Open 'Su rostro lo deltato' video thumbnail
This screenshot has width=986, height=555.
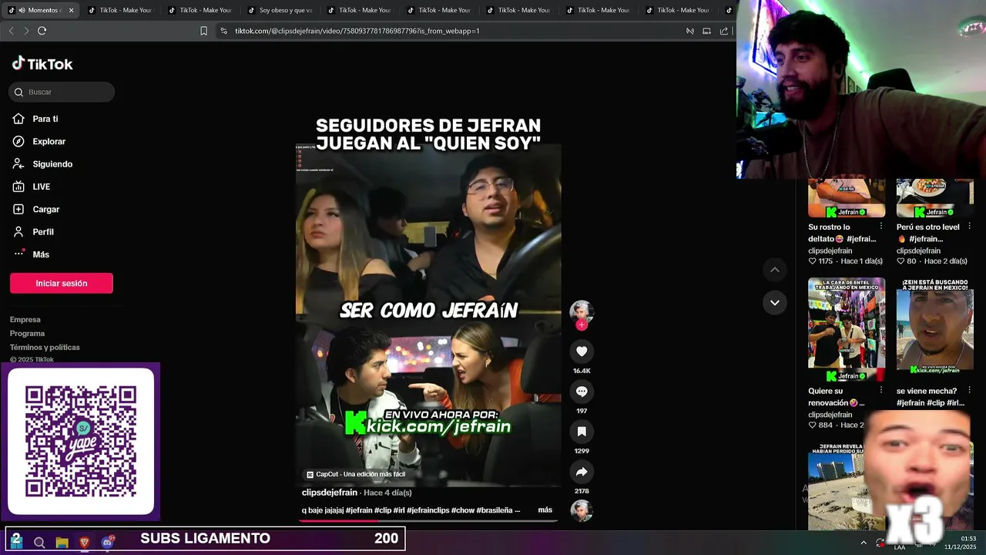pos(847,198)
